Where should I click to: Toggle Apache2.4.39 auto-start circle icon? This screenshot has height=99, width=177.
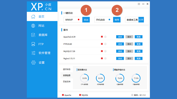[x=105, y=37]
